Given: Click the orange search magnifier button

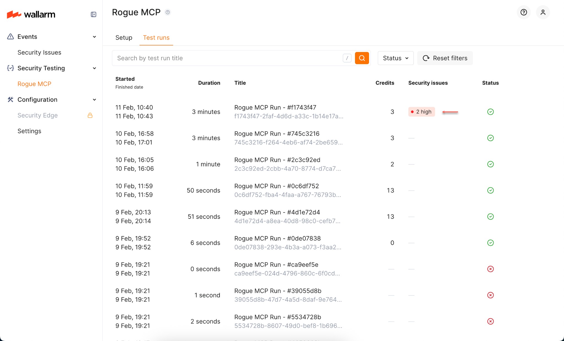Looking at the screenshot, I should (x=362, y=58).
